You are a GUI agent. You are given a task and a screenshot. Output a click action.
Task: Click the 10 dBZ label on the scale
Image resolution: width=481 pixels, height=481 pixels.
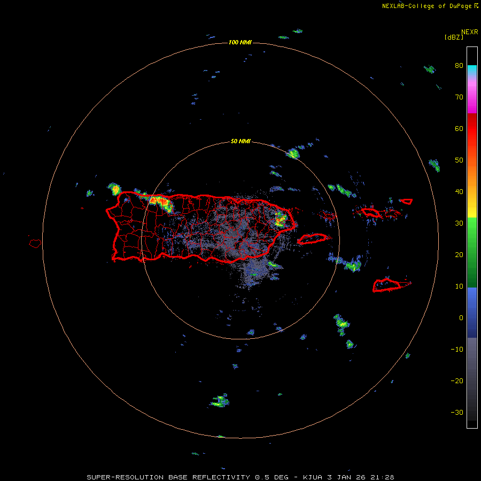pos(459,286)
